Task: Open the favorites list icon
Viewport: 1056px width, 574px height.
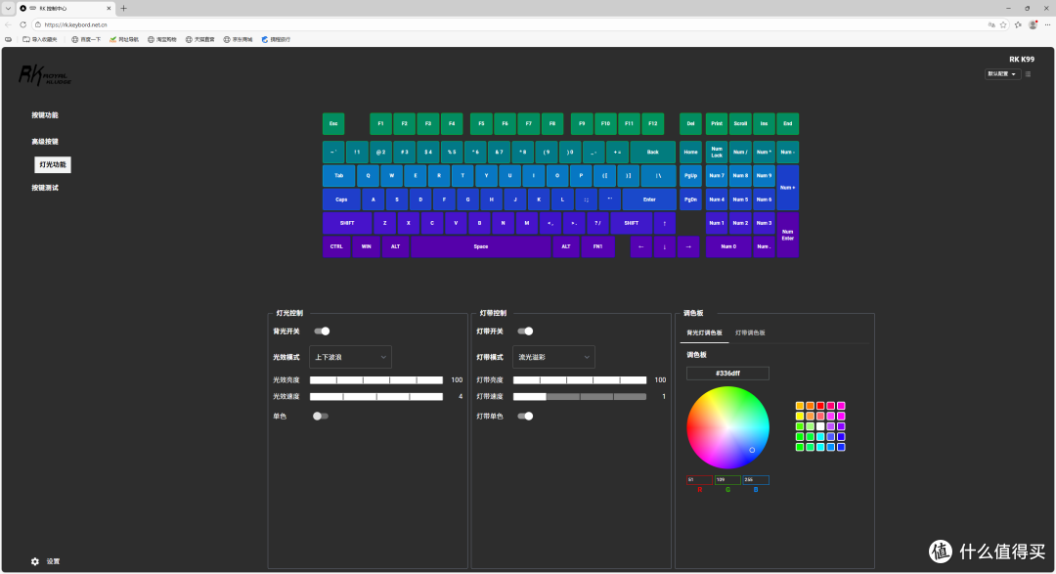Action: pos(1018,24)
